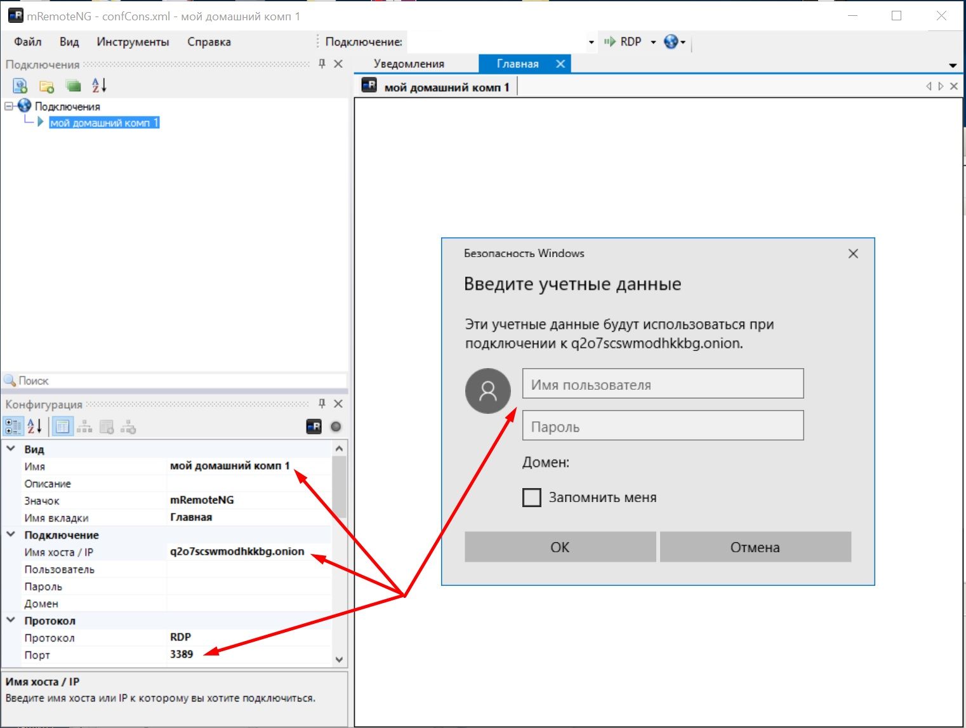Select 'мой домашний комп 1' in connections tree
Screen dimensions: 966x728
coord(104,122)
